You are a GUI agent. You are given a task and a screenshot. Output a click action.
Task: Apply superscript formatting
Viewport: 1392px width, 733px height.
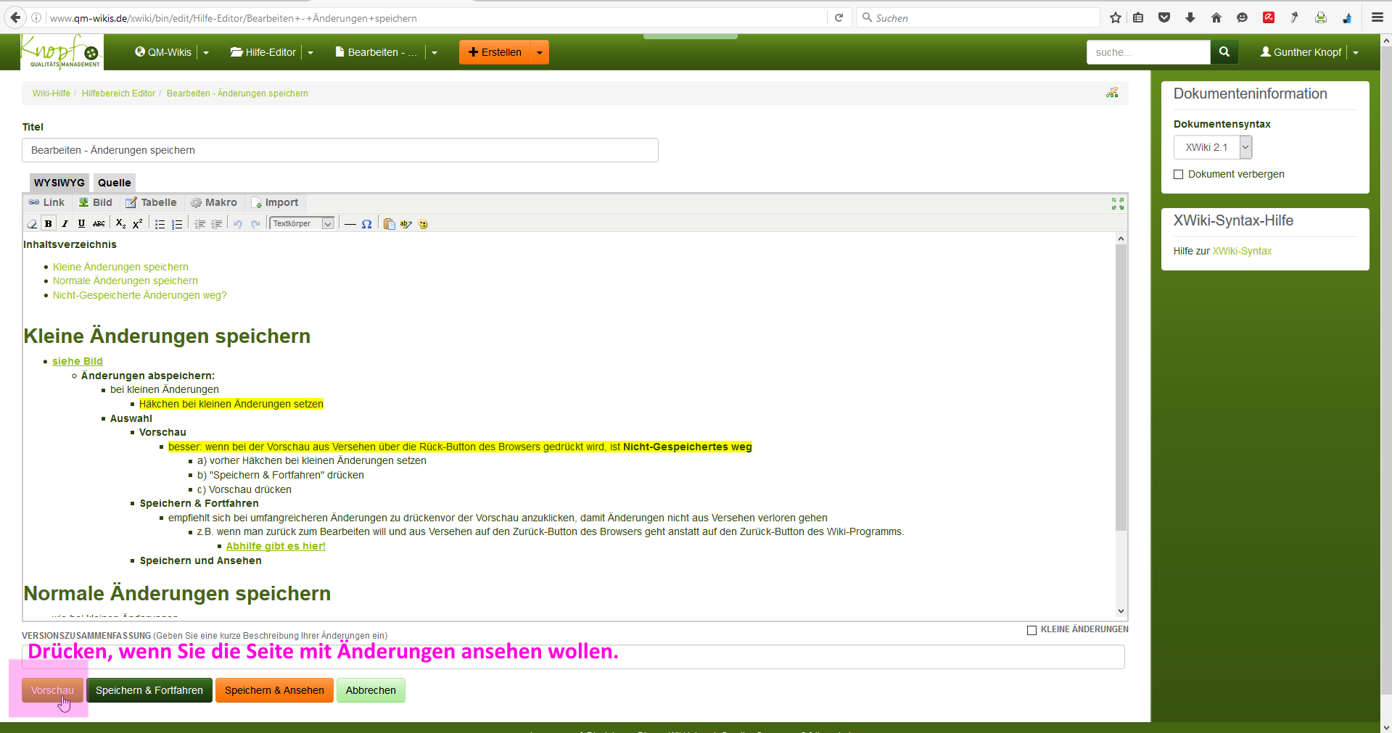[138, 224]
